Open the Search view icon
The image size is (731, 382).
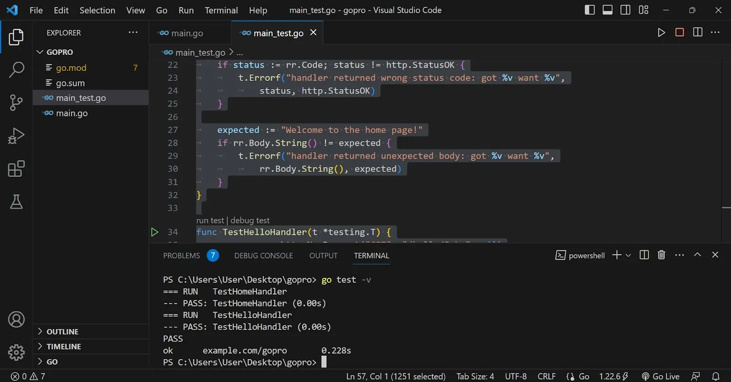point(16,70)
